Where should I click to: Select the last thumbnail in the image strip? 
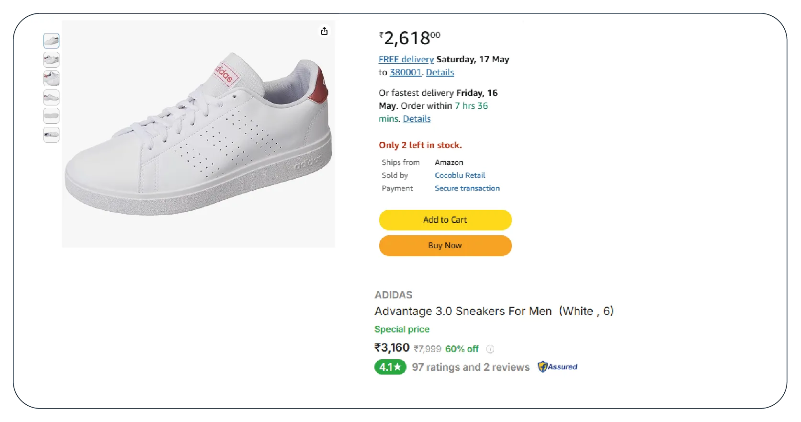pos(51,135)
